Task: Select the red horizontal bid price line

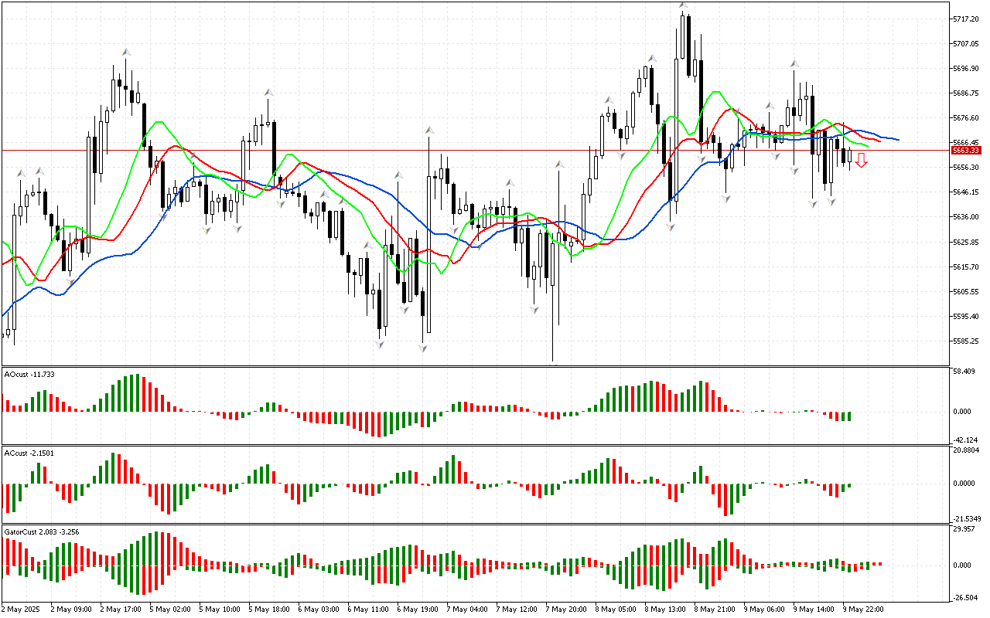Action: tap(464, 150)
